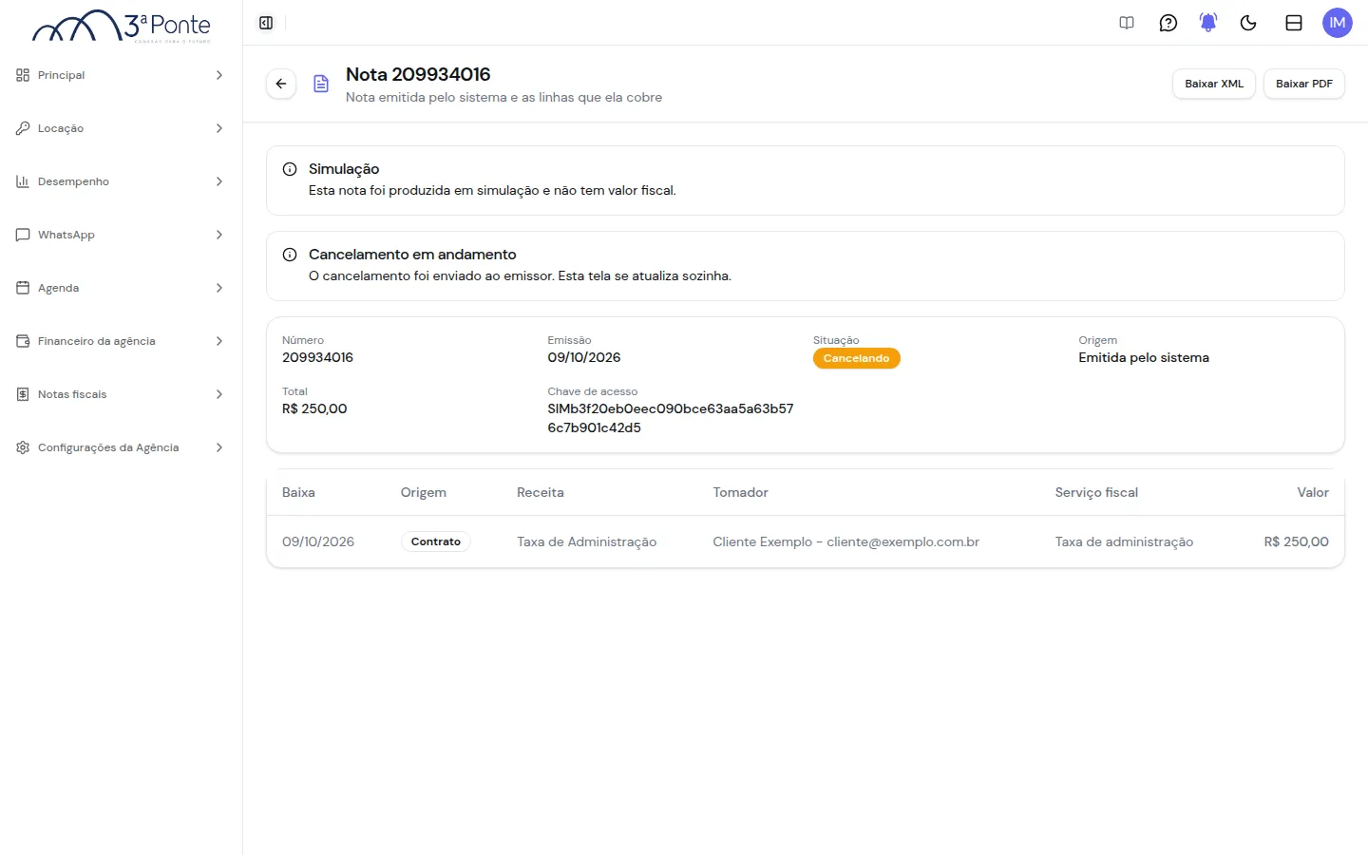Screen dimensions: 1368x855
Task: Click the document icon beside Nota title
Action: click(x=321, y=84)
